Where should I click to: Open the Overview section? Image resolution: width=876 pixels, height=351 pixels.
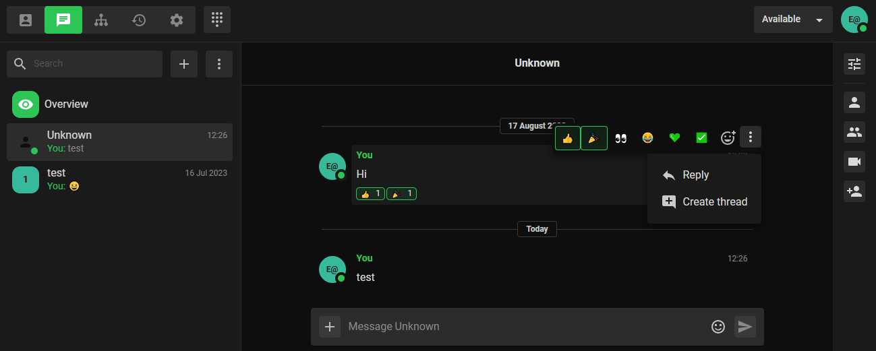pos(66,104)
